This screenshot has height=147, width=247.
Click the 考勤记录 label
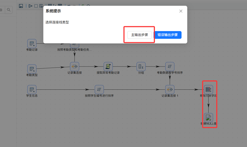pos(32,50)
